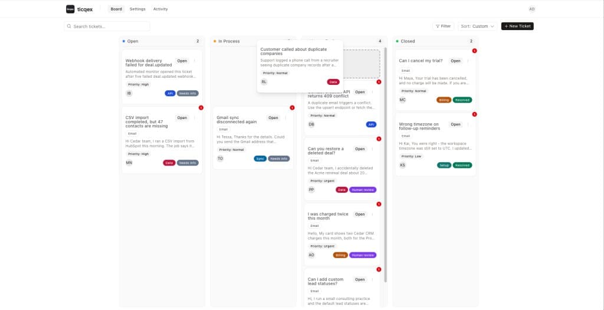Click Priority: Urgent on restore deleted deal ticket
The width and height of the screenshot is (604, 310).
coord(323,181)
